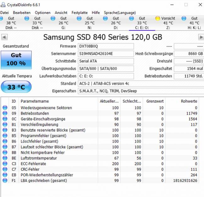Select the "CRC-Fehler" parameter text

pyautogui.click(x=30, y=169)
